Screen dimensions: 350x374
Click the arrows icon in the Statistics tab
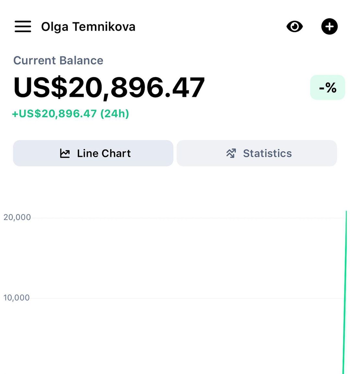[231, 153]
